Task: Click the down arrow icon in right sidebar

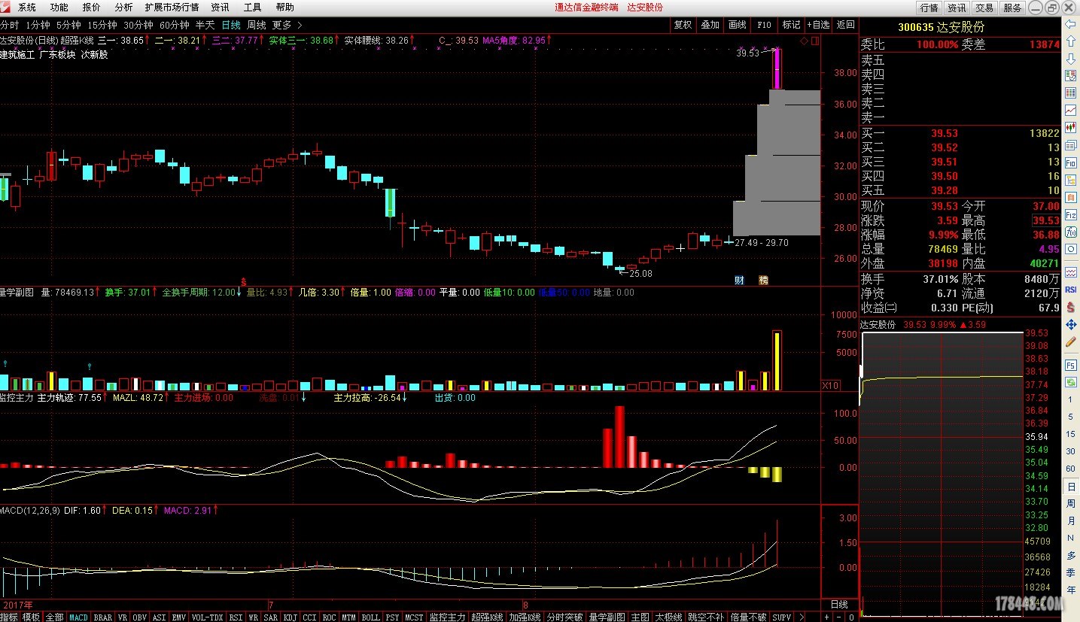Action: click(x=1070, y=59)
